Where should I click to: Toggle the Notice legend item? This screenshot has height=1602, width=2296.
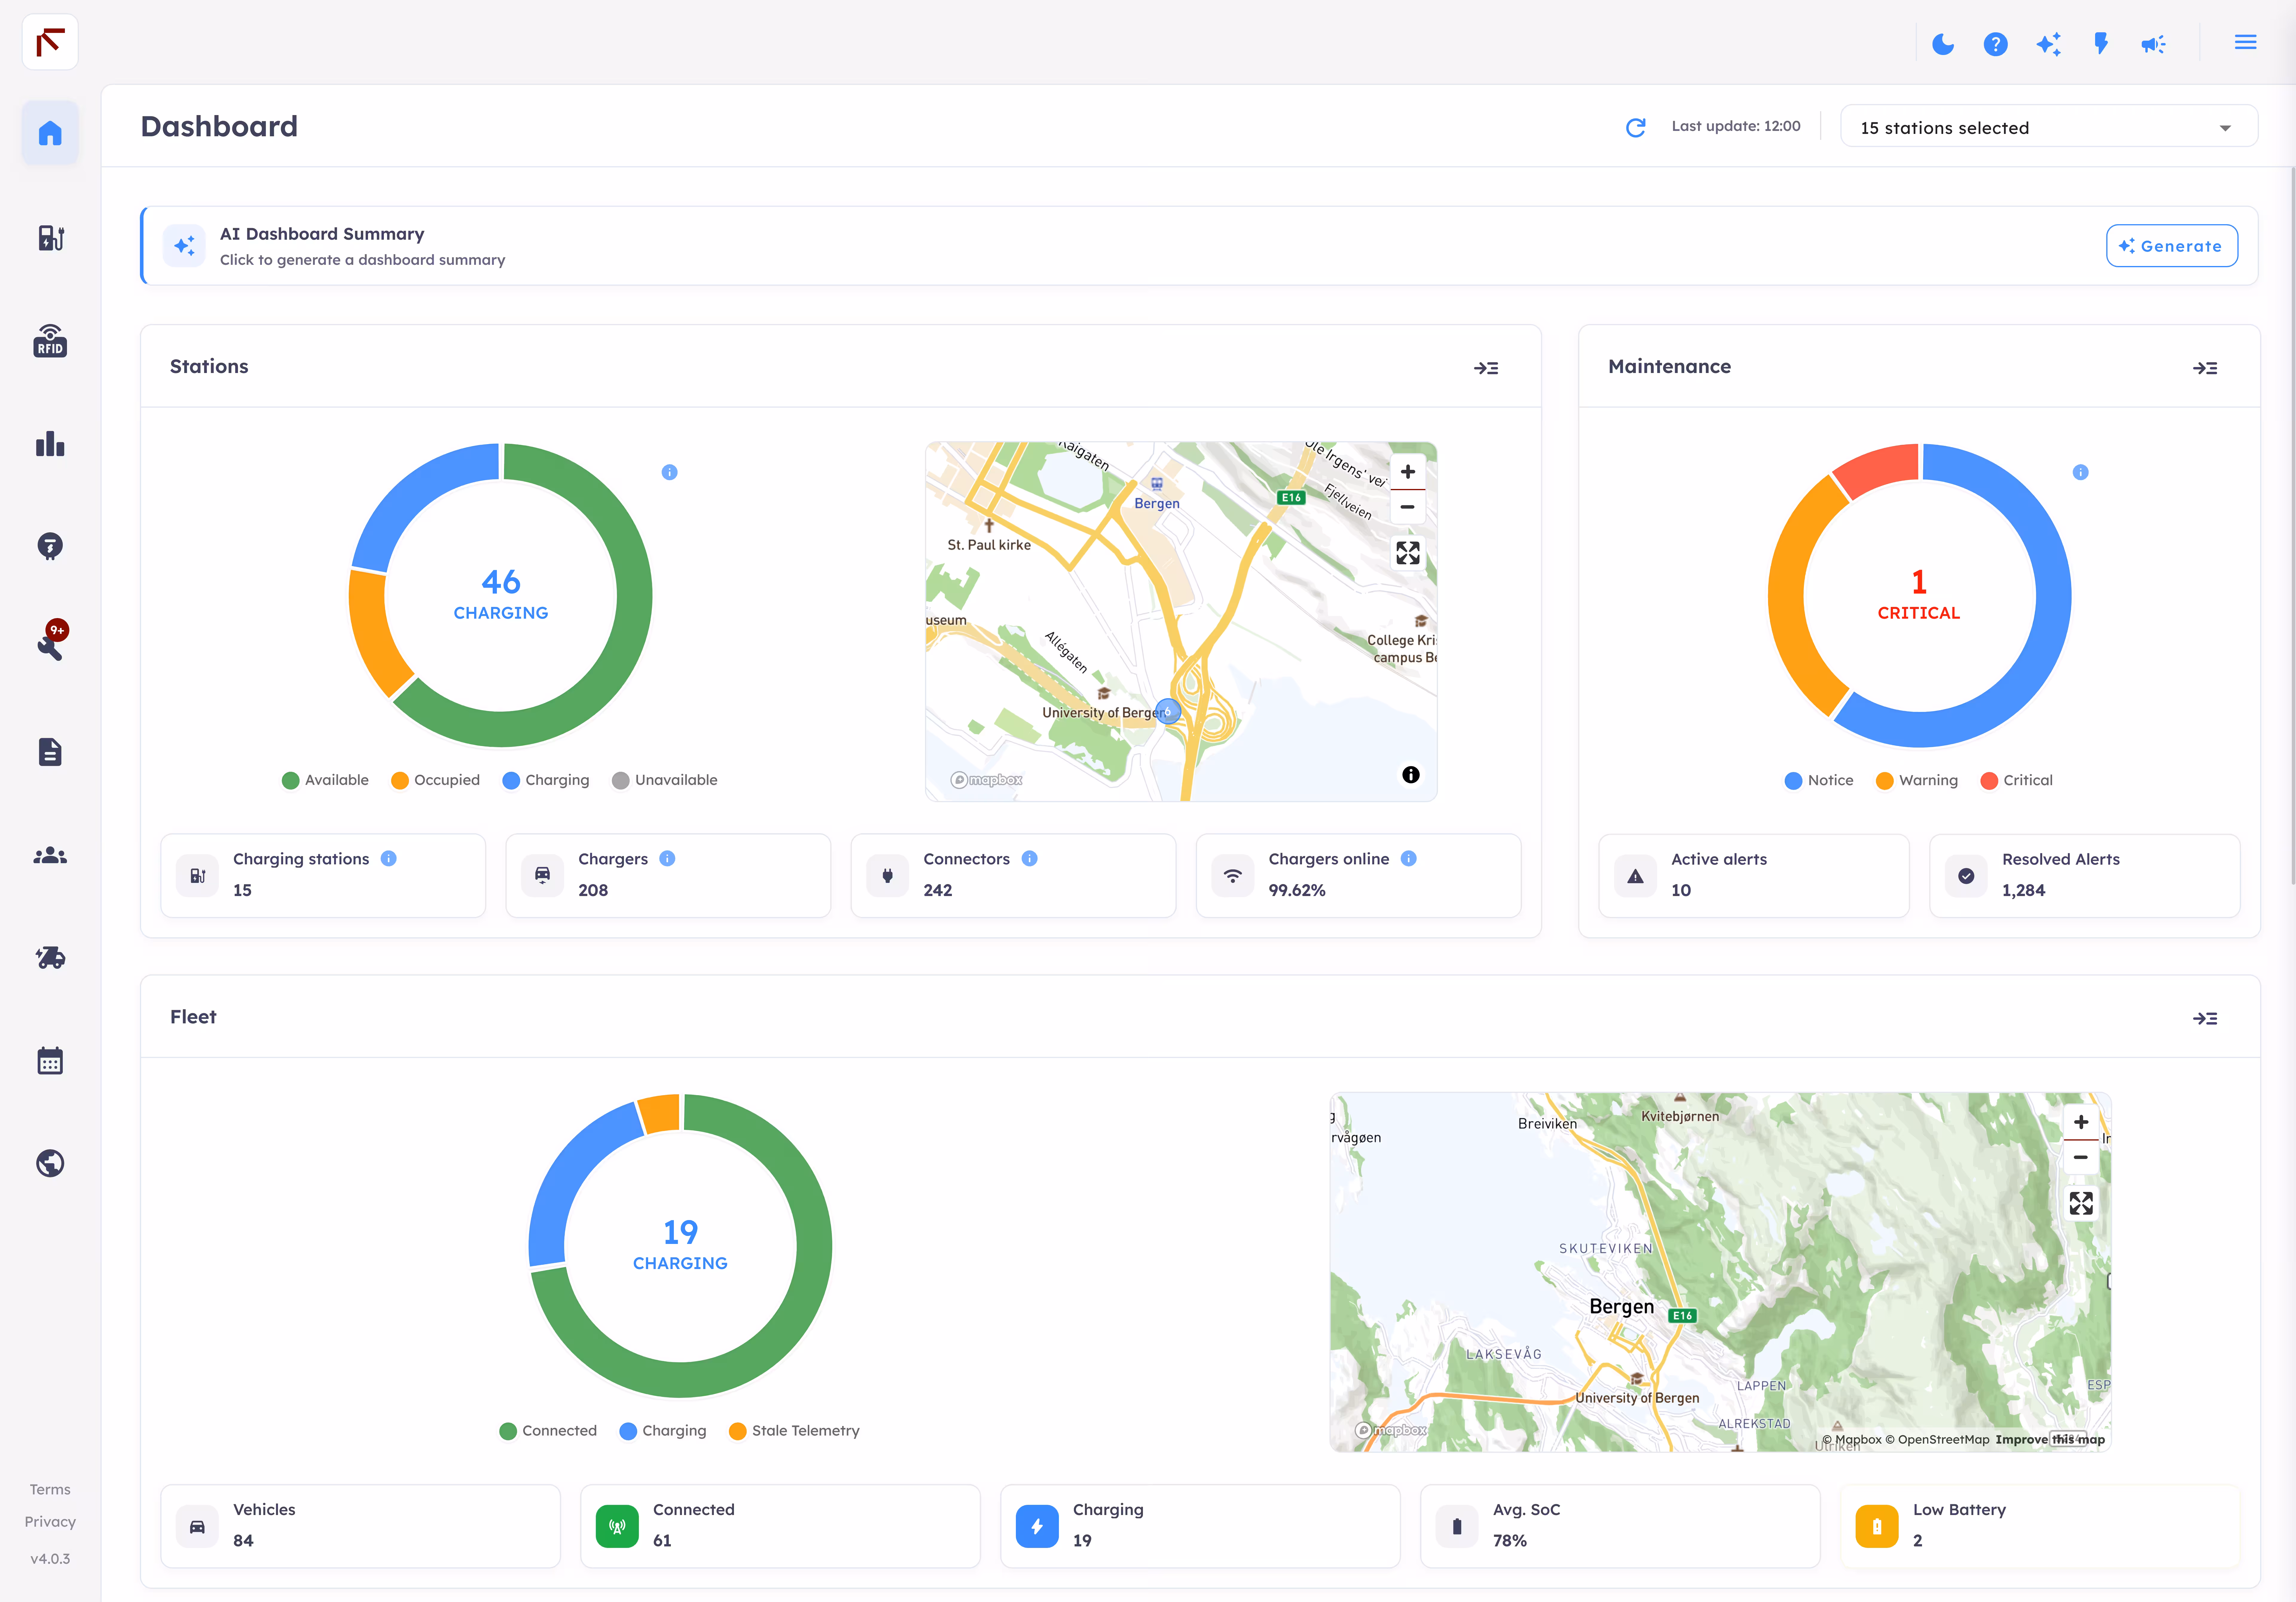[1819, 780]
